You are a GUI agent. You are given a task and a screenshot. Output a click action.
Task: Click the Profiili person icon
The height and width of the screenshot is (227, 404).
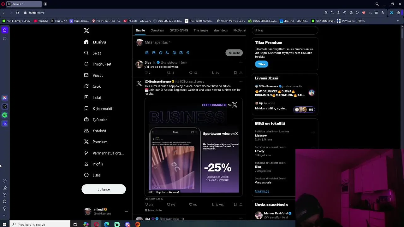click(86, 164)
